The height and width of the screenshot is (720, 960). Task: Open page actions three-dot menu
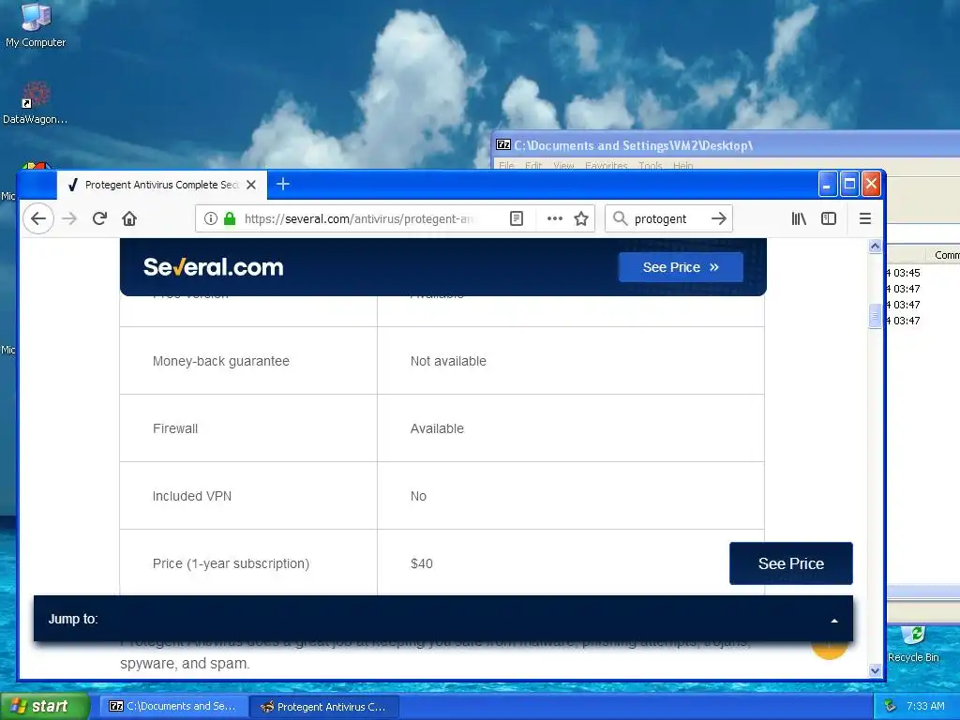pos(555,218)
